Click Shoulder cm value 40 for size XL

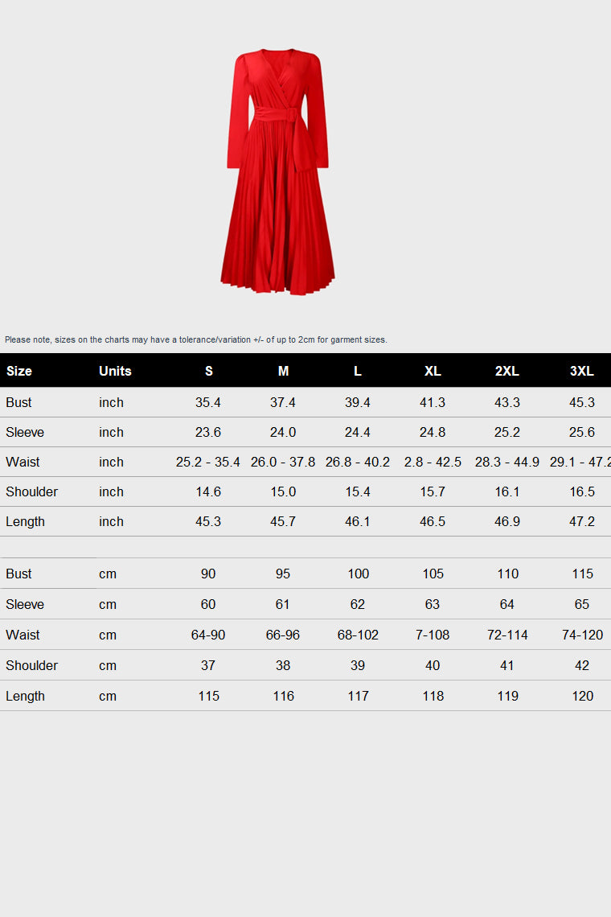433,665
